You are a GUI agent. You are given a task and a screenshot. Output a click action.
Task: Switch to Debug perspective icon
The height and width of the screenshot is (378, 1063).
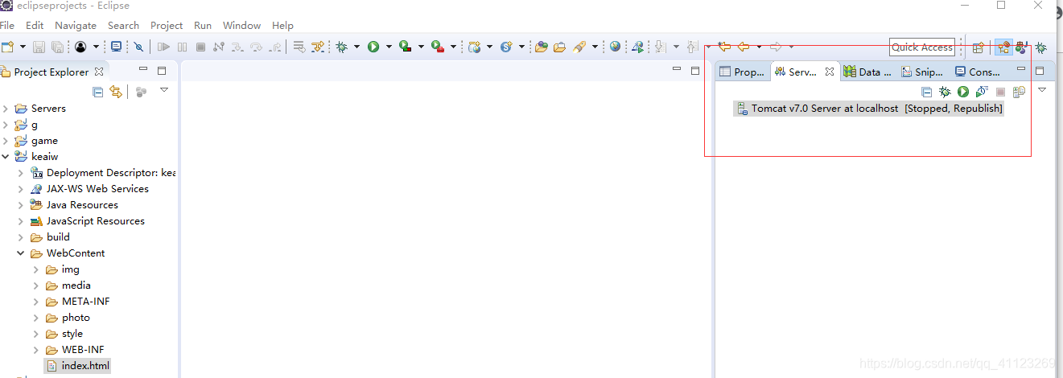[x=1041, y=47]
